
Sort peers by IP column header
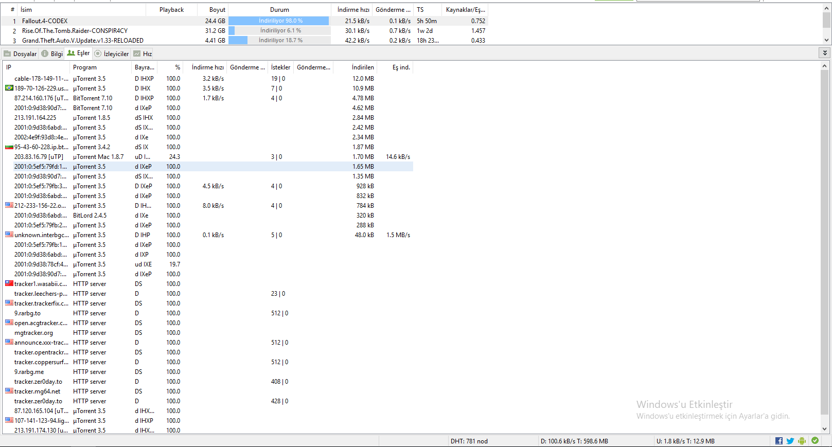(37, 67)
